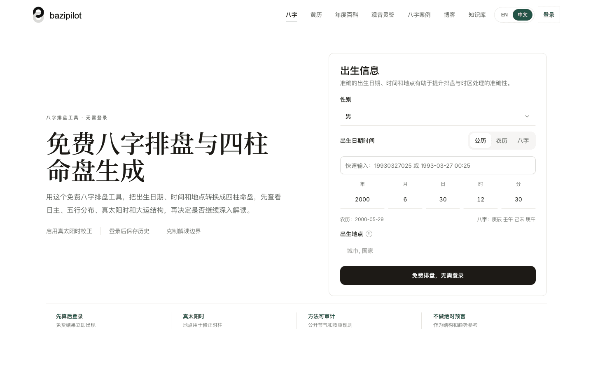The image size is (593, 370).
Task: Focus the 城市, 国家 birthplace field
Action: [x=438, y=251]
